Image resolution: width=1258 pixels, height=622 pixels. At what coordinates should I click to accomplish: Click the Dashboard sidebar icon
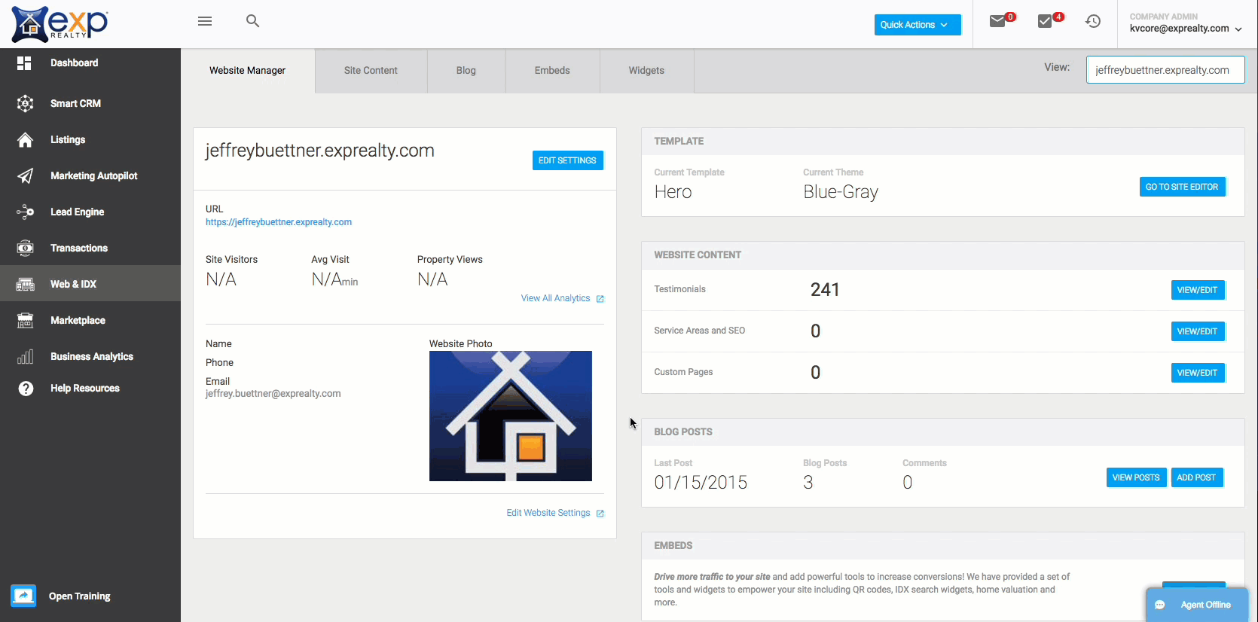pyautogui.click(x=24, y=63)
